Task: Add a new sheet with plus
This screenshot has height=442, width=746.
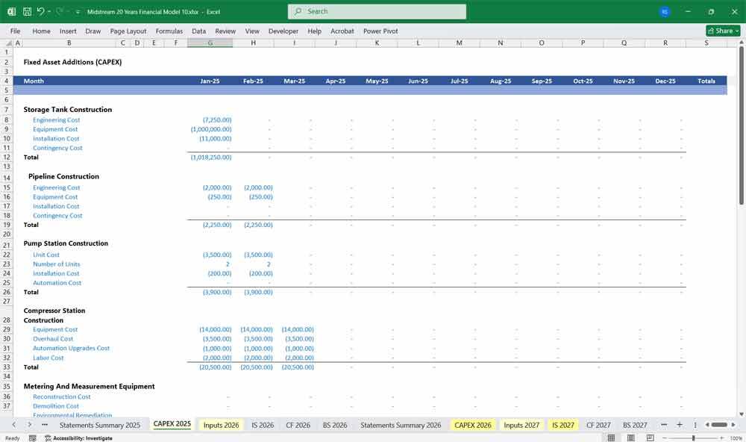Action: [680, 424]
